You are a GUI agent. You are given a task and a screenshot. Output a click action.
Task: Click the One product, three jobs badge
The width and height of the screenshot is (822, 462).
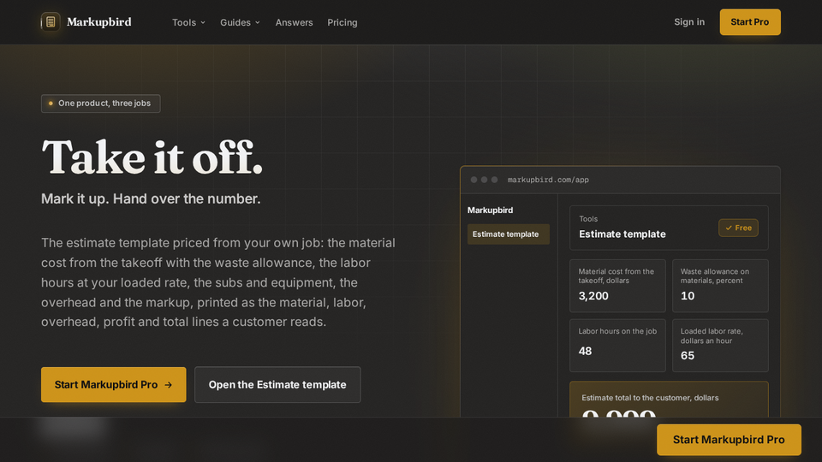pyautogui.click(x=101, y=104)
